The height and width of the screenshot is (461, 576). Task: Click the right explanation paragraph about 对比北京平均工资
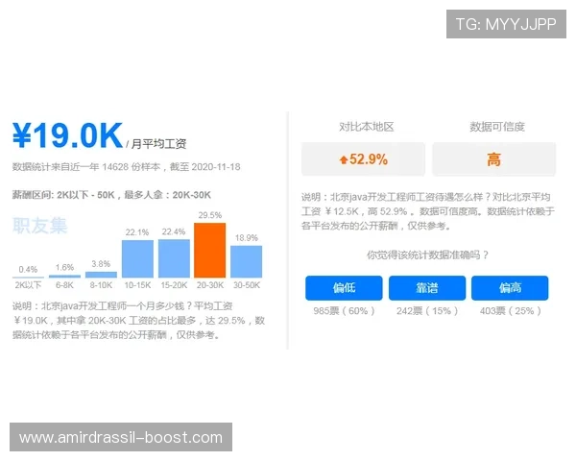tap(428, 211)
